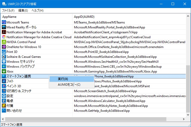Click the Windows バックアップ icon
191x127 pixels.
click(4, 67)
